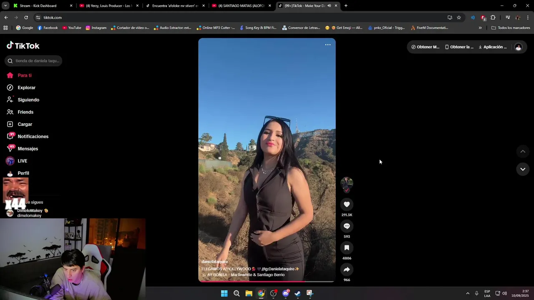Viewport: 534px width, 300px height.
Task: Open Chrome three-dots menu
Action: pyautogui.click(x=528, y=17)
